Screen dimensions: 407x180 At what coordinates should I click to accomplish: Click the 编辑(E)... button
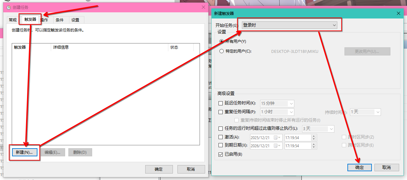(52, 152)
